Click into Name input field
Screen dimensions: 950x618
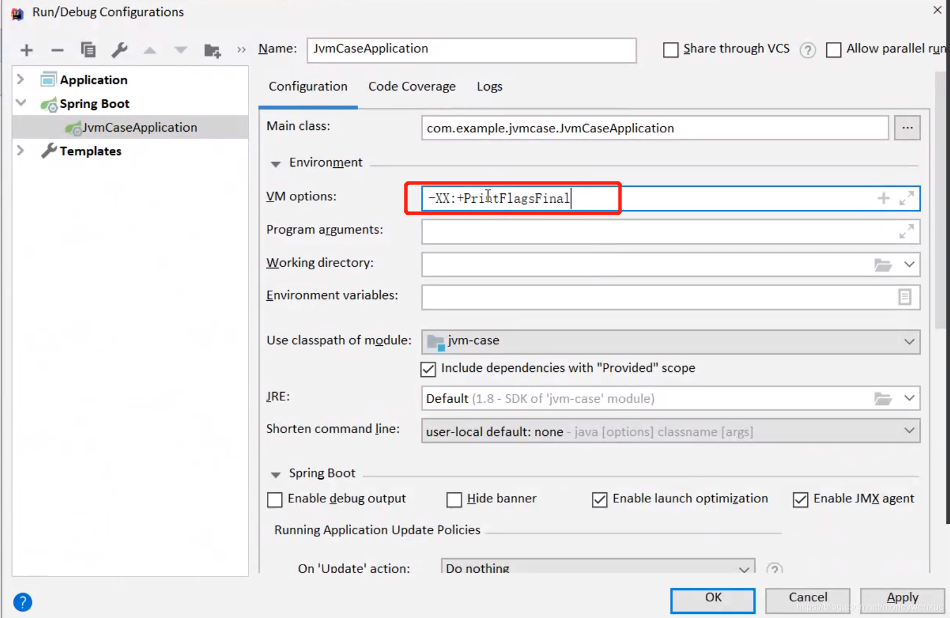click(x=471, y=50)
